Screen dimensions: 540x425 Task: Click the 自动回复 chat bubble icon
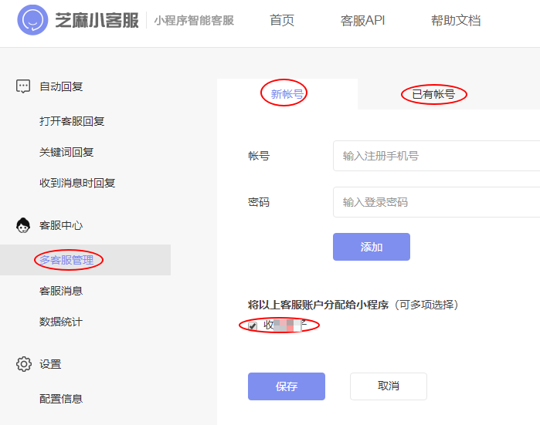click(23, 86)
